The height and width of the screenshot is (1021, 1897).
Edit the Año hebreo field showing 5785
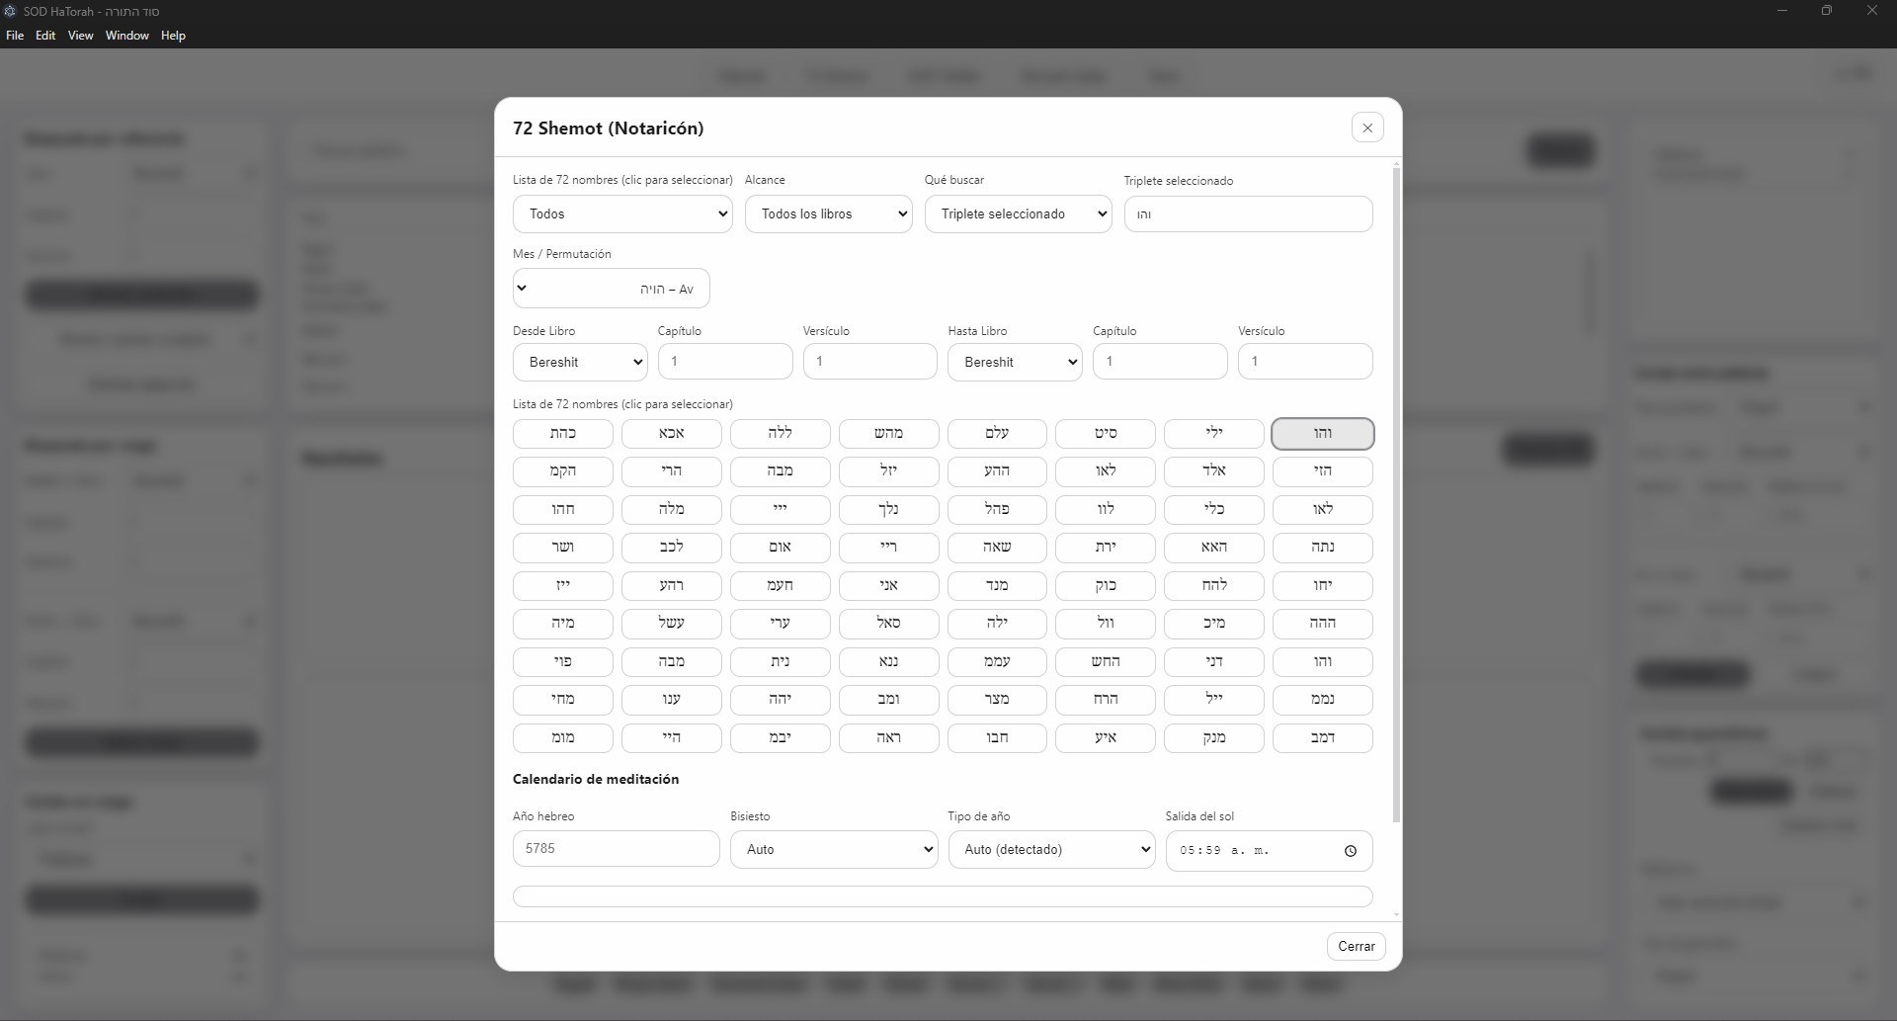click(x=615, y=848)
